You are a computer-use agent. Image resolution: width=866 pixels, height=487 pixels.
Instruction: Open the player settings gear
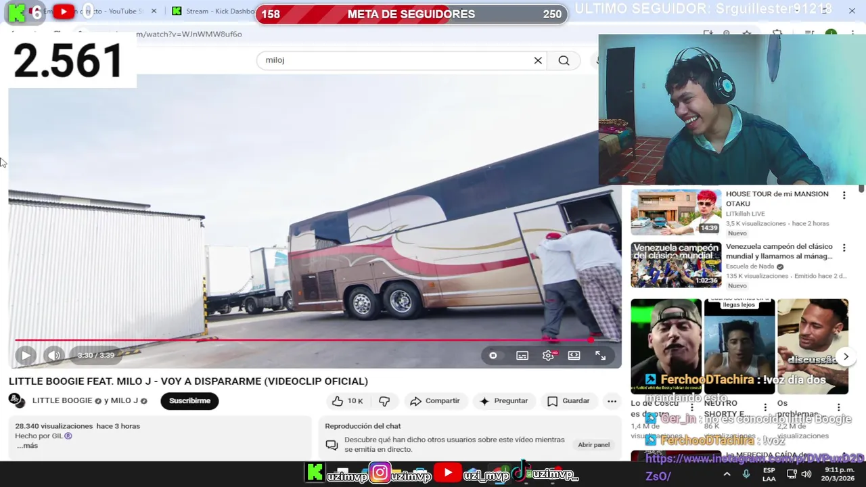[548, 356]
